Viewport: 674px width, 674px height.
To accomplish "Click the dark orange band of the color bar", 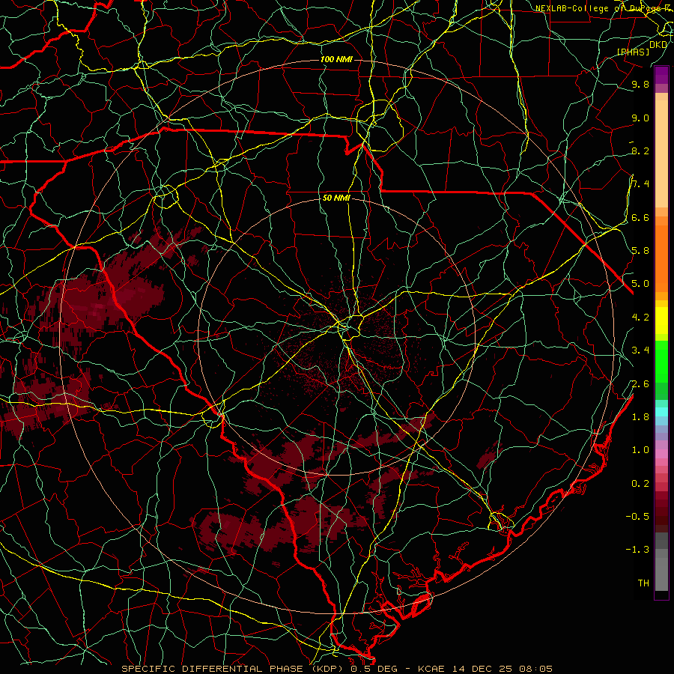I will click(661, 258).
